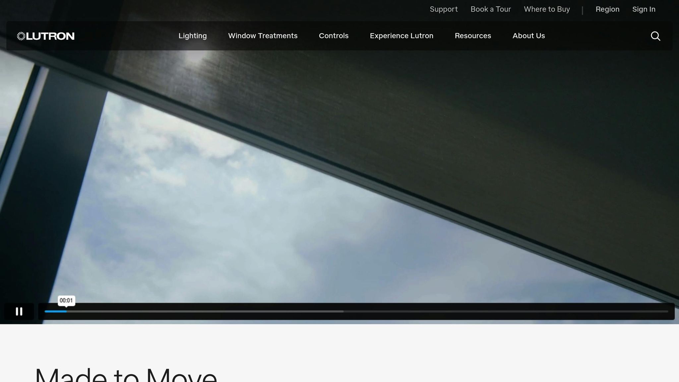This screenshot has width=679, height=382.
Task: Expand the Resources navigation item
Action: point(473,36)
